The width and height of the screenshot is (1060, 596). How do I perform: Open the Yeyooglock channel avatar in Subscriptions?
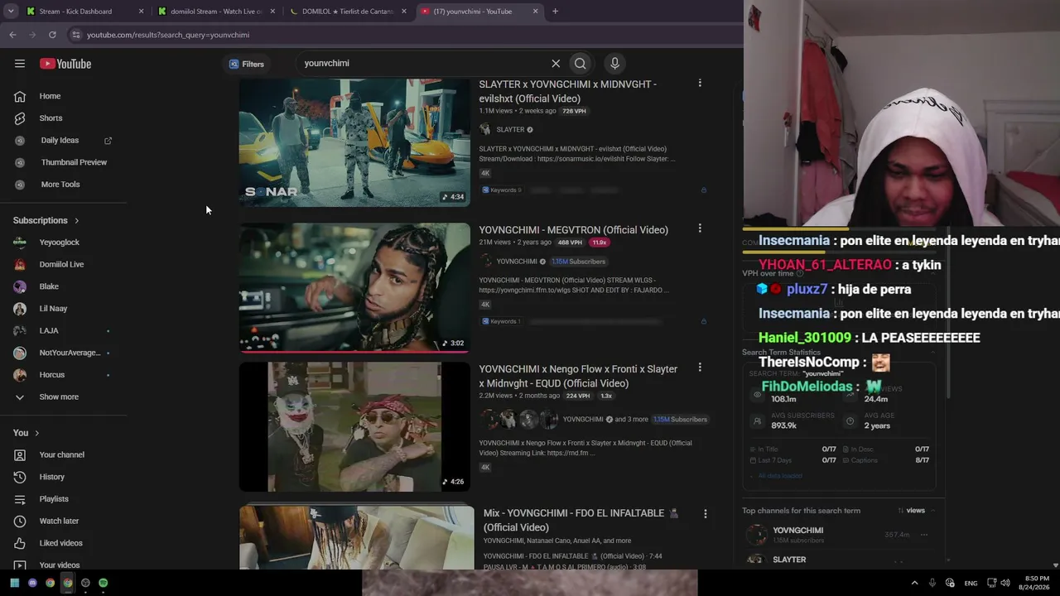click(20, 243)
